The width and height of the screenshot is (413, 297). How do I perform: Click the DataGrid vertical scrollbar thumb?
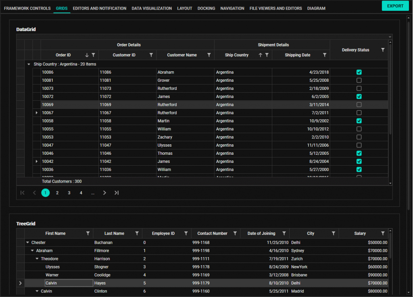390,89
